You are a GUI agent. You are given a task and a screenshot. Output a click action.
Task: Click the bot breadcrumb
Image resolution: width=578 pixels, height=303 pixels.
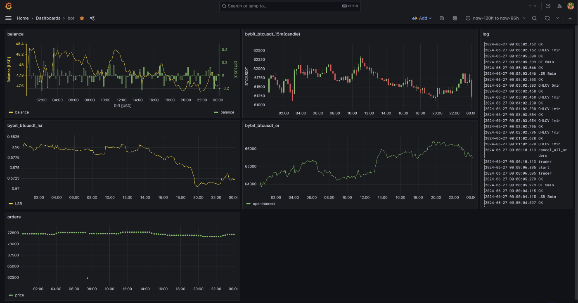tap(71, 18)
